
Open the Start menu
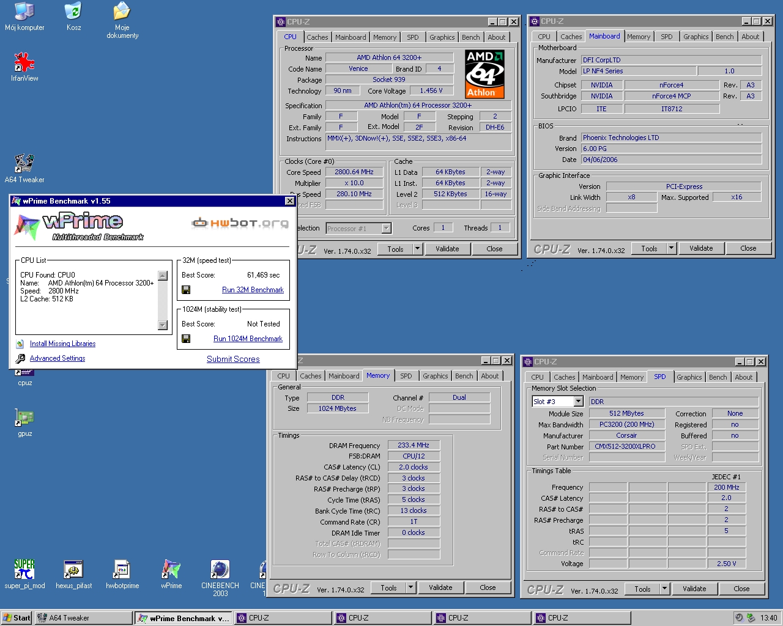coord(17,618)
